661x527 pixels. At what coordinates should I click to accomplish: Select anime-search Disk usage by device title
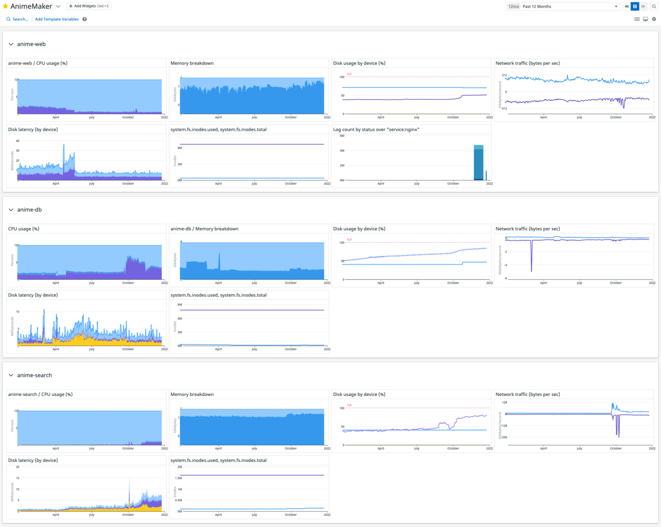tap(359, 394)
